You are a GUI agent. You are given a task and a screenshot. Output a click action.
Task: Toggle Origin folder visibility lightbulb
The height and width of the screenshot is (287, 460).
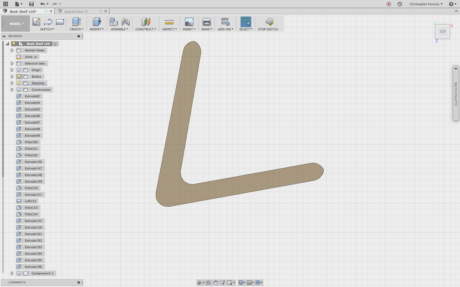coord(19,70)
